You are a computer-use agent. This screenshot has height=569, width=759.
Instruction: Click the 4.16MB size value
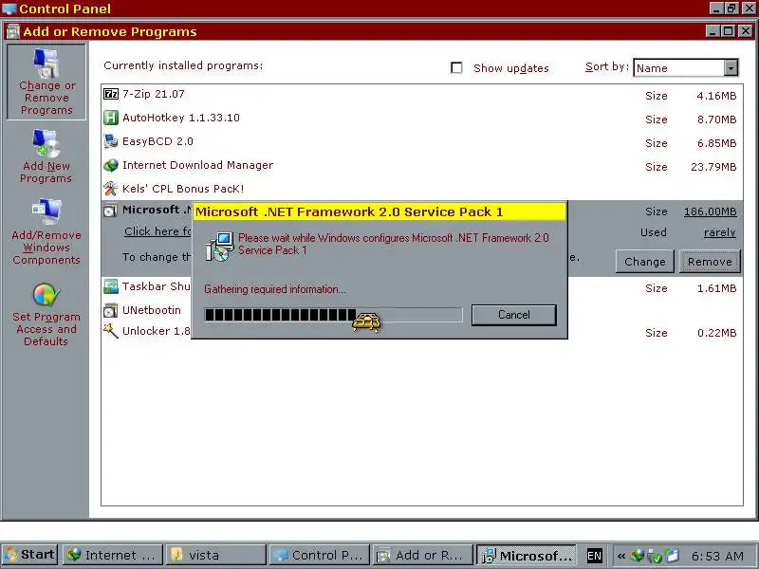(716, 96)
